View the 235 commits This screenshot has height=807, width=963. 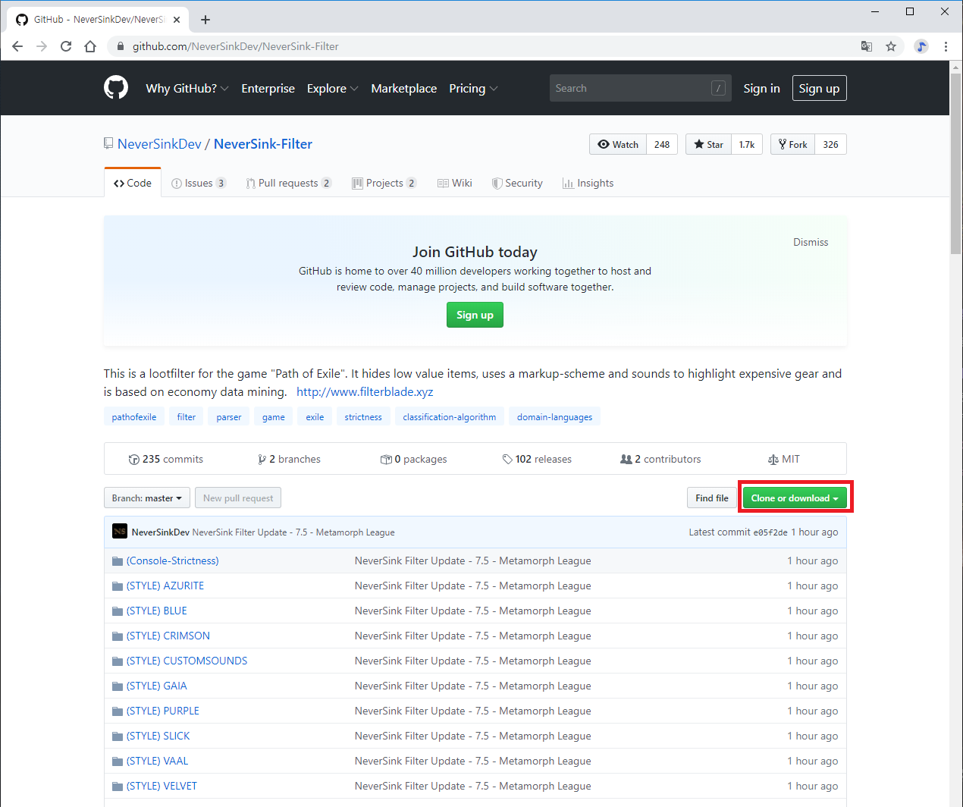coord(166,459)
